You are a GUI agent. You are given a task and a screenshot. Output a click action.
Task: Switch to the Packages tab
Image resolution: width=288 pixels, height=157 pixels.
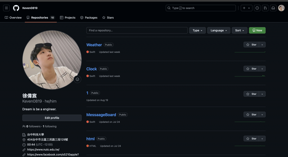[x=89, y=18]
